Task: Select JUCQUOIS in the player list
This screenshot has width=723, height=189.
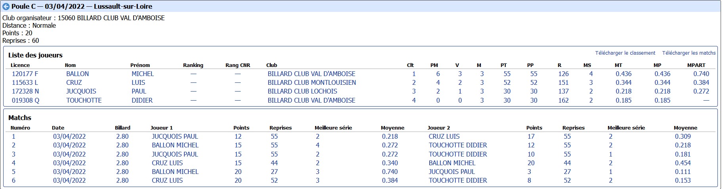Action: pyautogui.click(x=81, y=92)
